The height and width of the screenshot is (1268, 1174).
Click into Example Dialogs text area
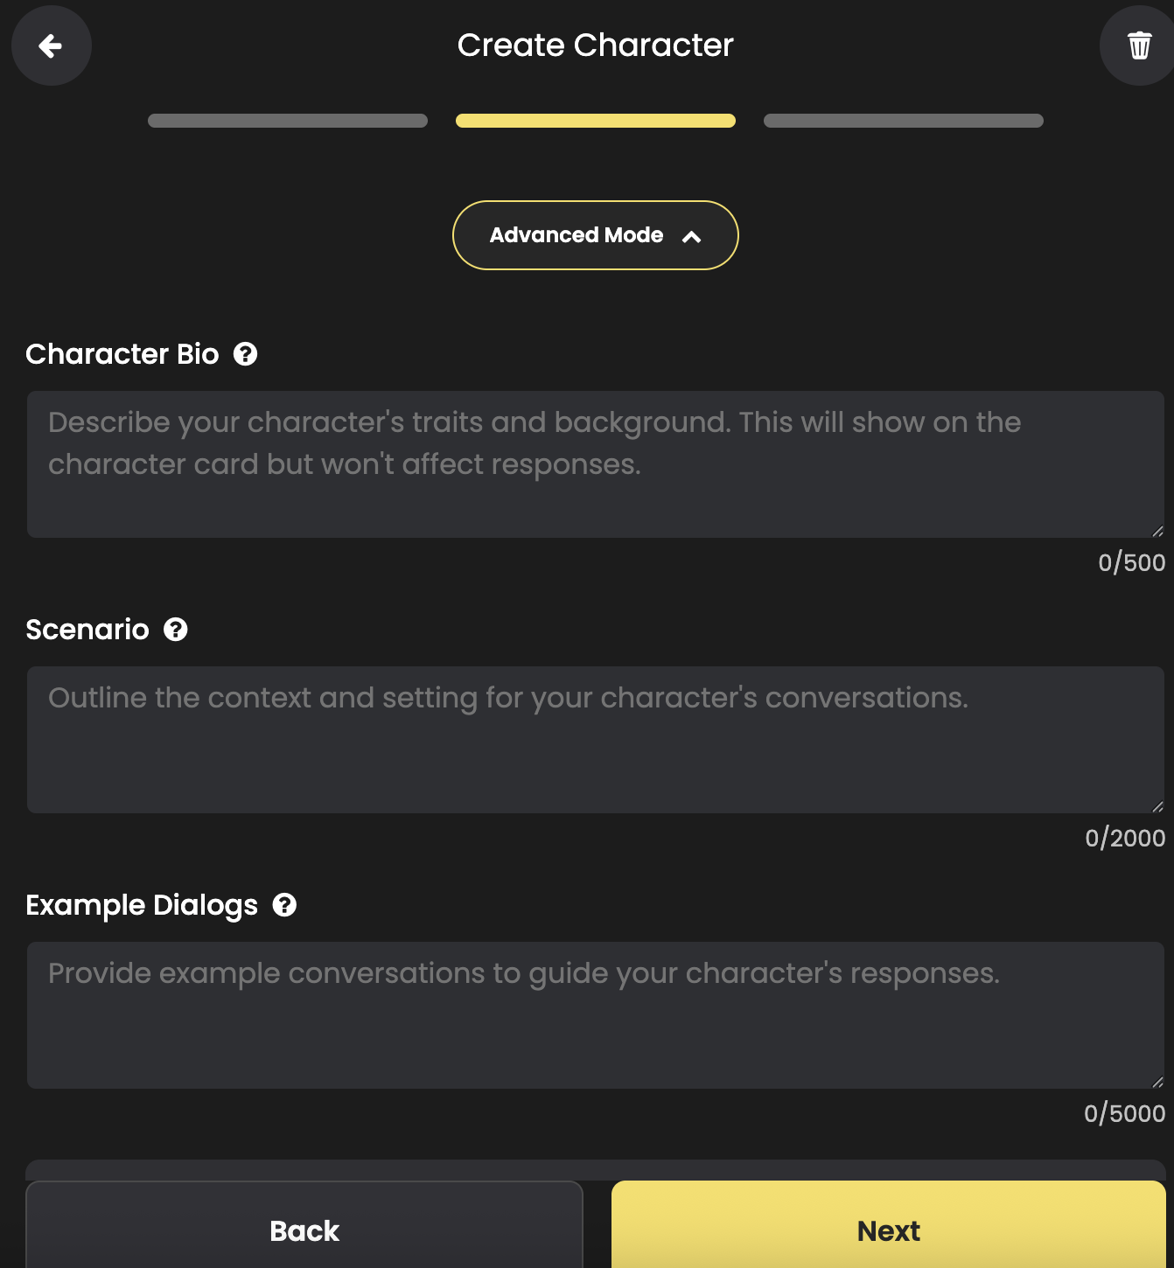point(595,1014)
